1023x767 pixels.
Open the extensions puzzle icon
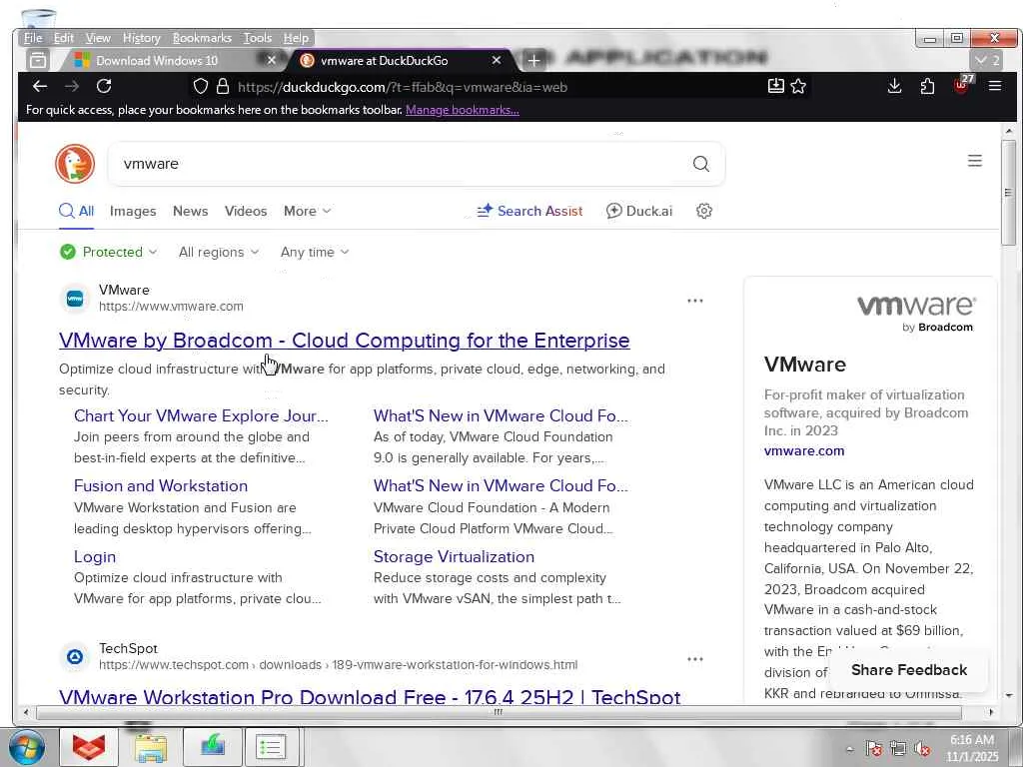(x=927, y=86)
